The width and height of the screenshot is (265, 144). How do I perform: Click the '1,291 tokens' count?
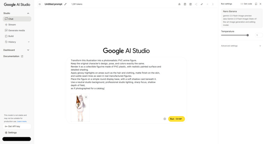pos(77,4)
